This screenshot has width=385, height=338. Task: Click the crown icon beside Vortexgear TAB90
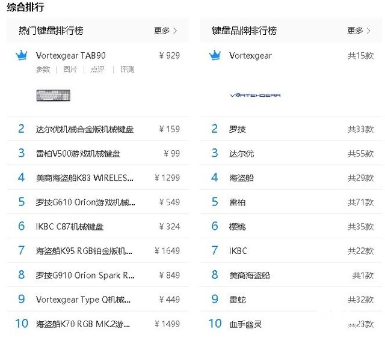click(22, 55)
